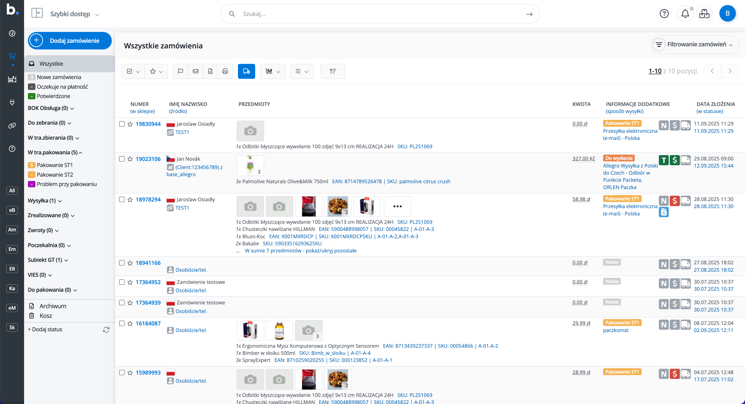
Task: Open Filtrowanie zamówień dropdown
Action: tap(695, 45)
